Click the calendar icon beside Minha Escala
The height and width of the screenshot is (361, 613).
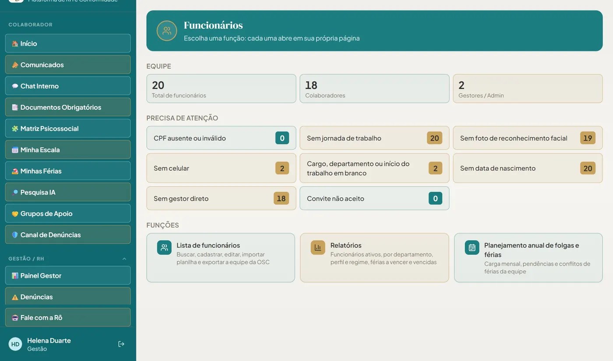tap(15, 150)
